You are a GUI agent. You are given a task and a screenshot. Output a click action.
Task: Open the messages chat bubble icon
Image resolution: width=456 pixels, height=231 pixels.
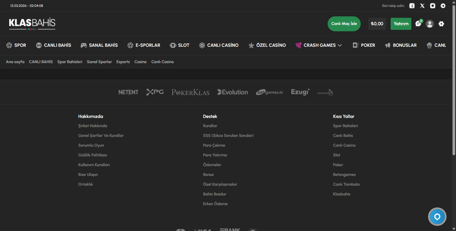(x=418, y=24)
